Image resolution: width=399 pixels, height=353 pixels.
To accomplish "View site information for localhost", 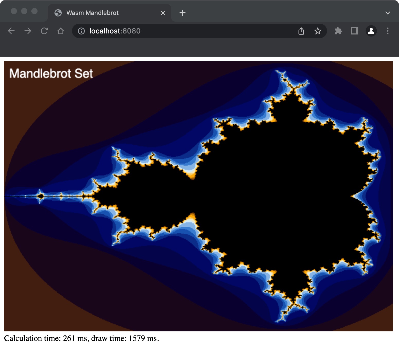I will tap(81, 31).
